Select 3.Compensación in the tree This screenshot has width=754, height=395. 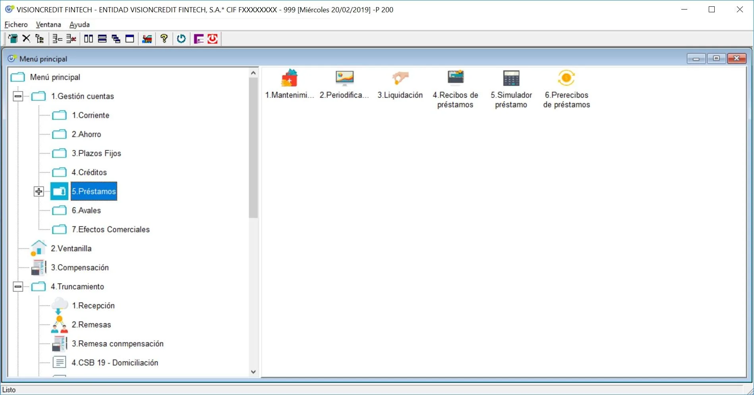(x=79, y=267)
